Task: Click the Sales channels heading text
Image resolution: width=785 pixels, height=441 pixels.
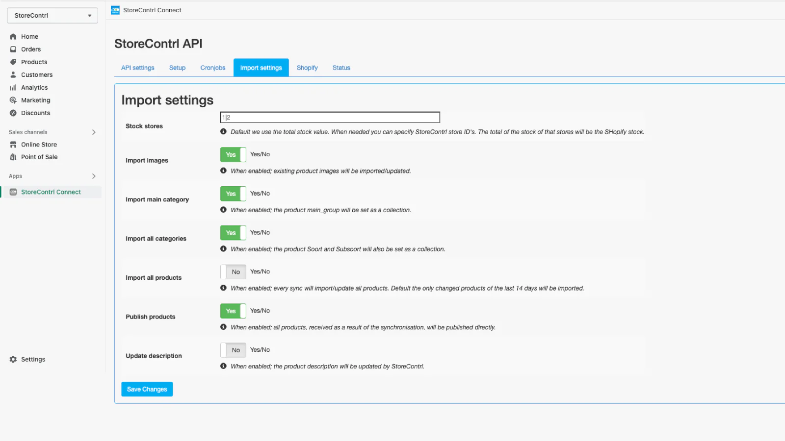Action: pyautogui.click(x=28, y=132)
